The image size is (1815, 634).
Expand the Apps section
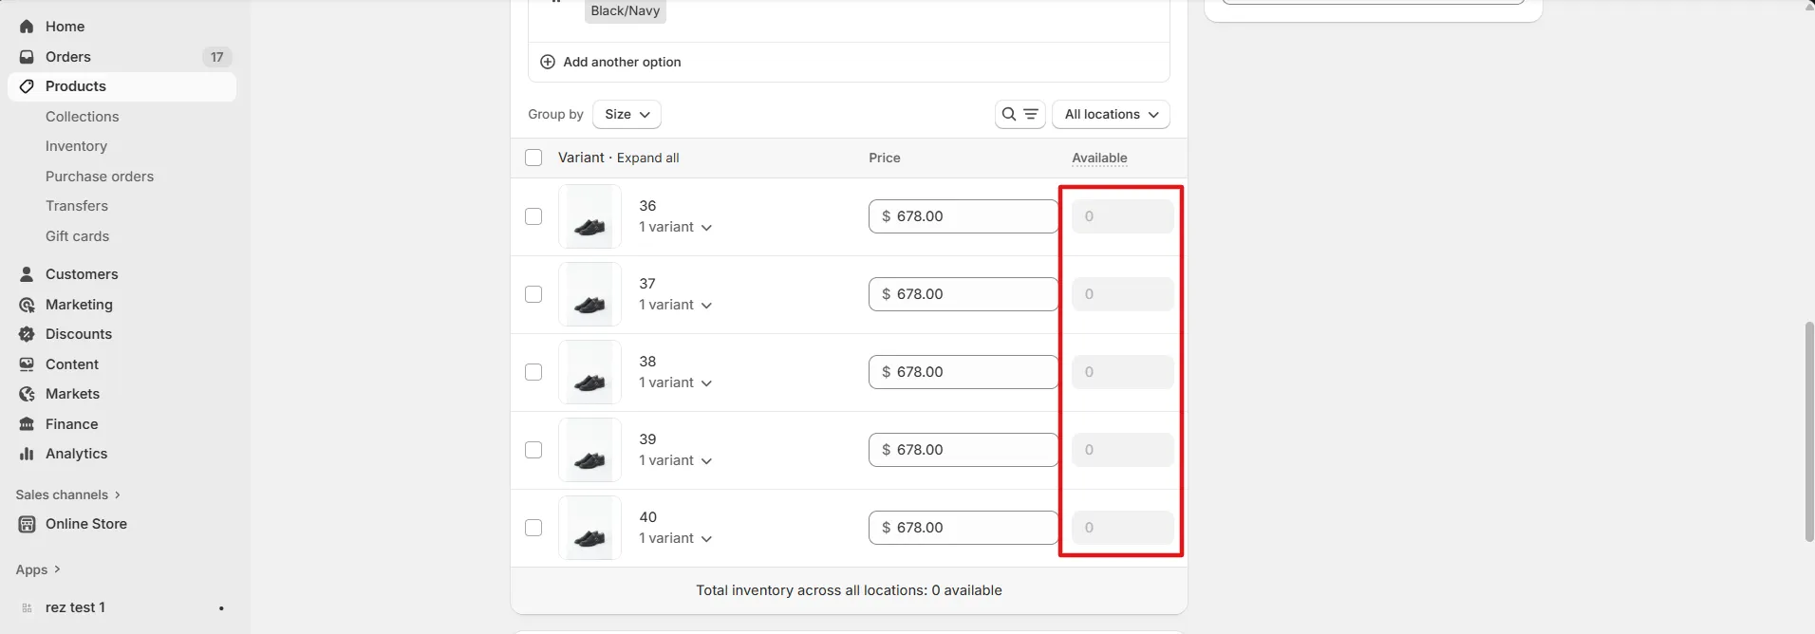[38, 569]
